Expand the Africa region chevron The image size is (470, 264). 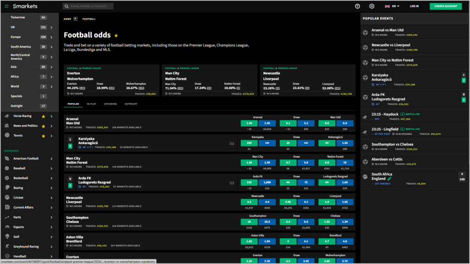click(51, 77)
